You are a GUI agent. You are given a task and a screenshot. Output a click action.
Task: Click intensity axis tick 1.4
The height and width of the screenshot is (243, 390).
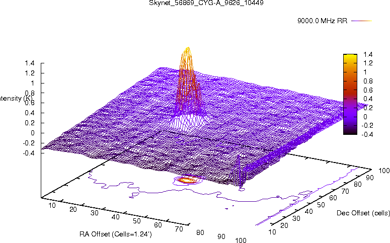29,63
